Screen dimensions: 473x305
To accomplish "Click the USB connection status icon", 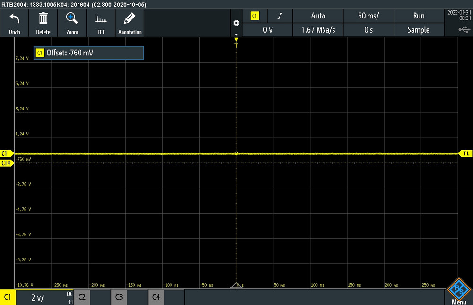I will coord(464,29).
